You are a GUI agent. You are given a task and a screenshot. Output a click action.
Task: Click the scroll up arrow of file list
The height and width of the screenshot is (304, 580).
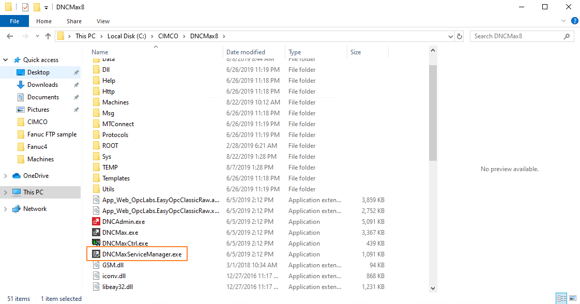point(433,50)
